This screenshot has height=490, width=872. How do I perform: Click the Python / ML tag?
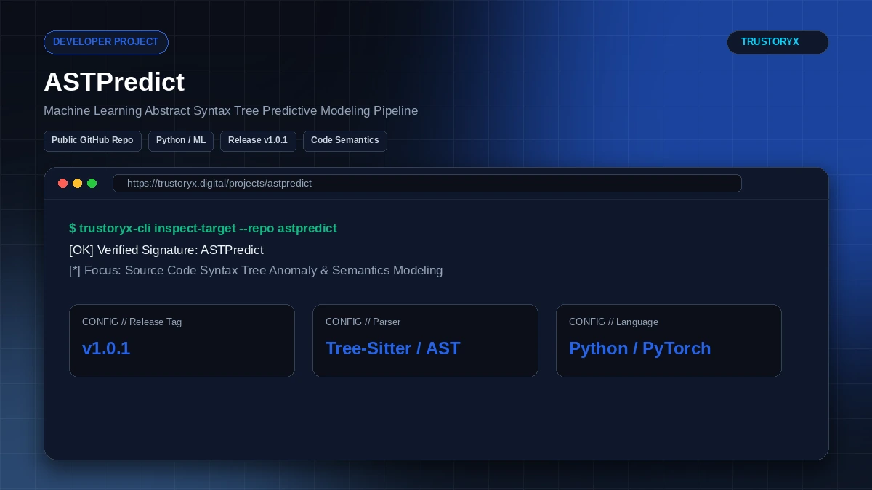tap(181, 140)
